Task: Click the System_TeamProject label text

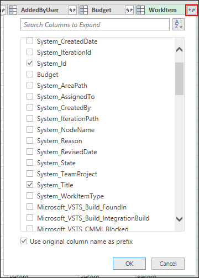Action: point(67,174)
